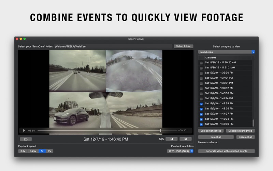Check the Sat 12/7/19 1:39:32 PM event
Image resolution: width=273 pixels, height=171 pixels.
point(201,89)
